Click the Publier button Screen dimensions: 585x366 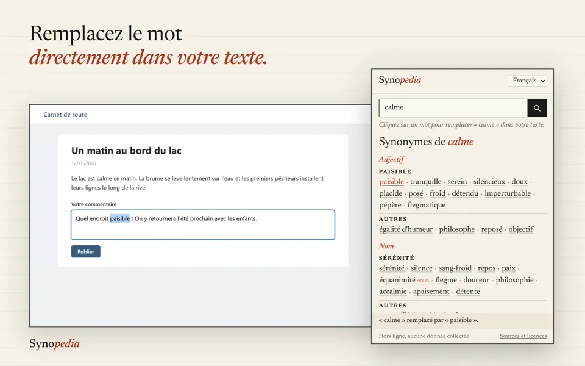[86, 251]
